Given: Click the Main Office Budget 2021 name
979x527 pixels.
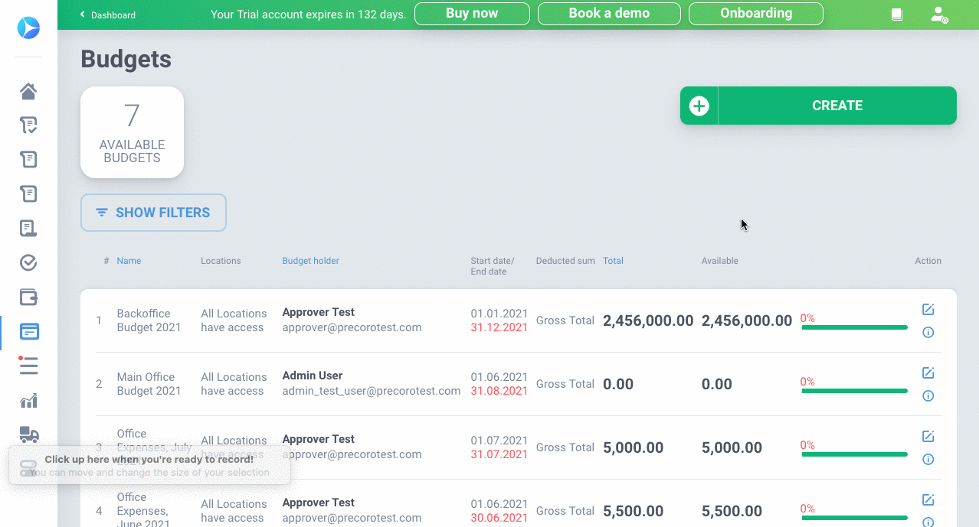Looking at the screenshot, I should point(149,384).
